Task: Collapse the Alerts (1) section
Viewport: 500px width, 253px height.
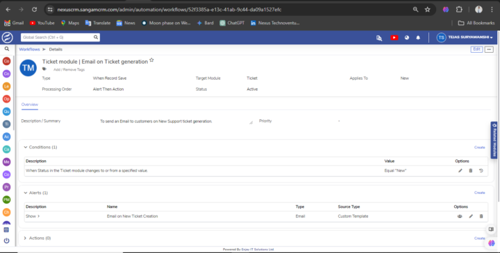Action: pyautogui.click(x=26, y=193)
